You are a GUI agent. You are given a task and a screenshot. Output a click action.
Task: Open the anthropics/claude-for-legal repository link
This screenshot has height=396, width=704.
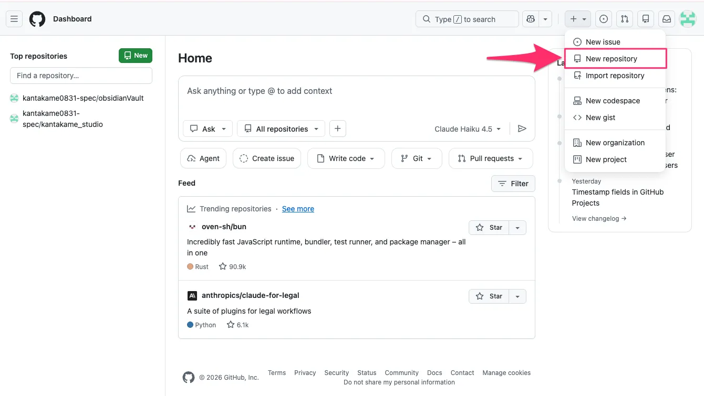[251, 295]
